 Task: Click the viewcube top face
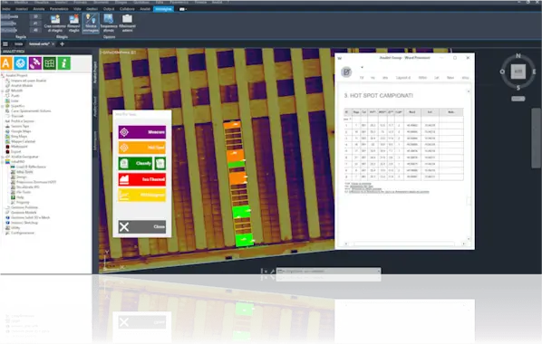pyautogui.click(x=518, y=72)
